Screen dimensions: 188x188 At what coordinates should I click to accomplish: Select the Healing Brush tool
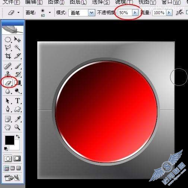(8, 66)
